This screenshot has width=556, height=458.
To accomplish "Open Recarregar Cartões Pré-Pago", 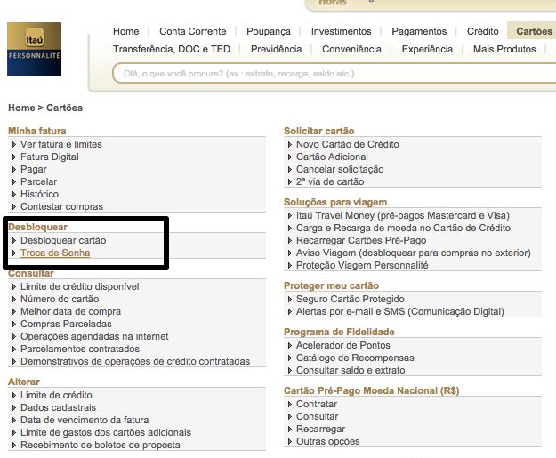I will tap(361, 240).
